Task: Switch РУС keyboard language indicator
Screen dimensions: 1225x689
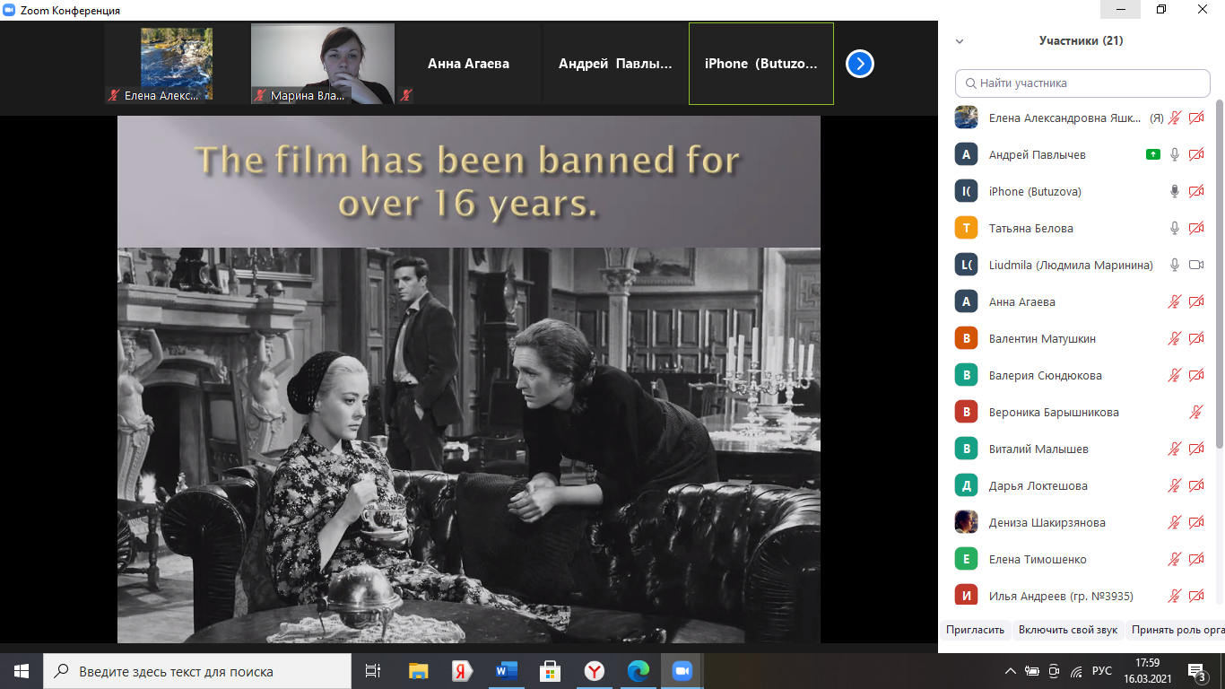Action: coord(1102,671)
